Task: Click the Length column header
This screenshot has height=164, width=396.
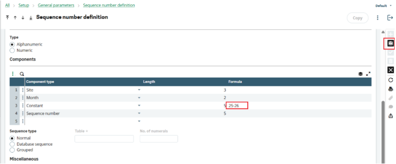Action: (149, 82)
